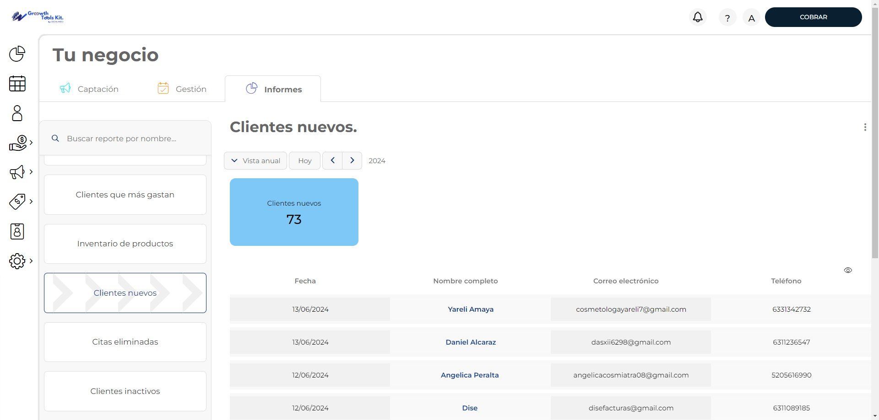Open the staff ID badge icon
The height and width of the screenshot is (420, 879).
pos(17,231)
